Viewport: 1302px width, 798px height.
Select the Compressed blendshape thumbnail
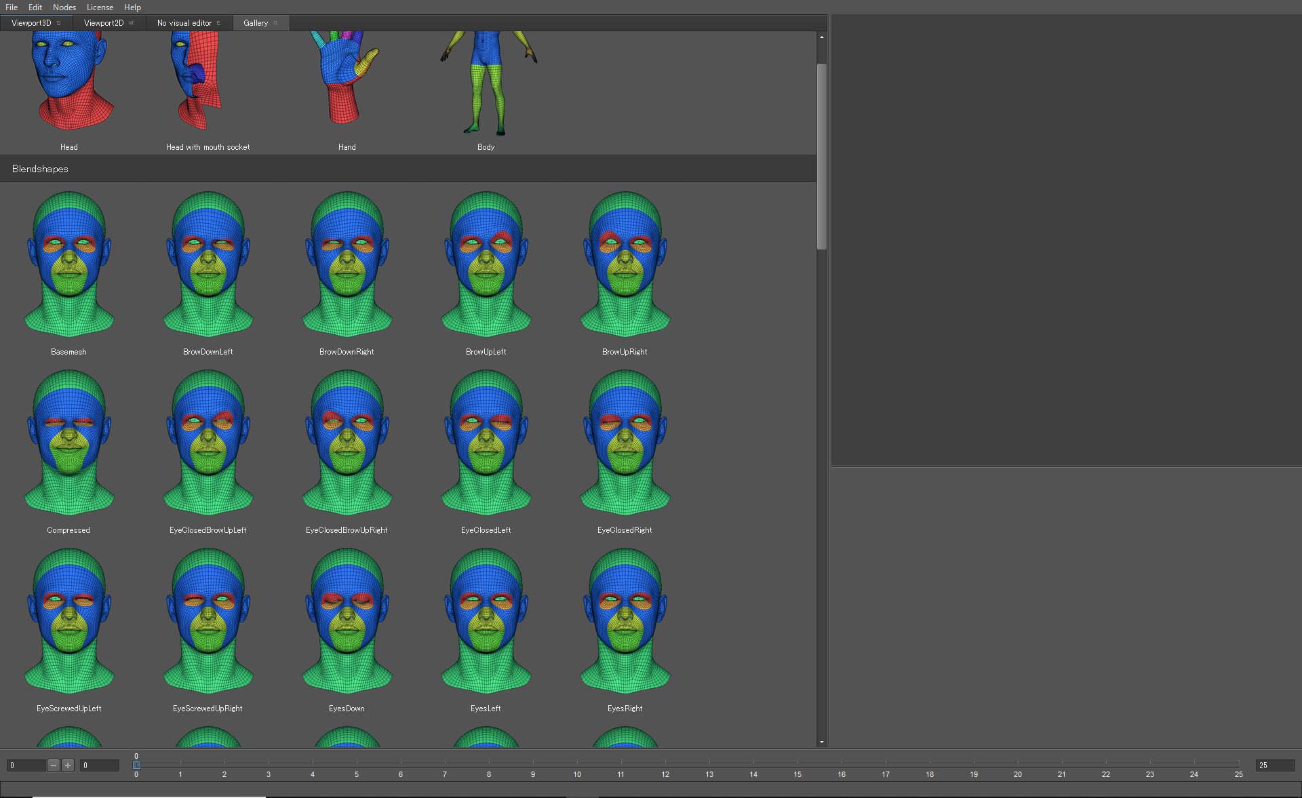(x=69, y=442)
